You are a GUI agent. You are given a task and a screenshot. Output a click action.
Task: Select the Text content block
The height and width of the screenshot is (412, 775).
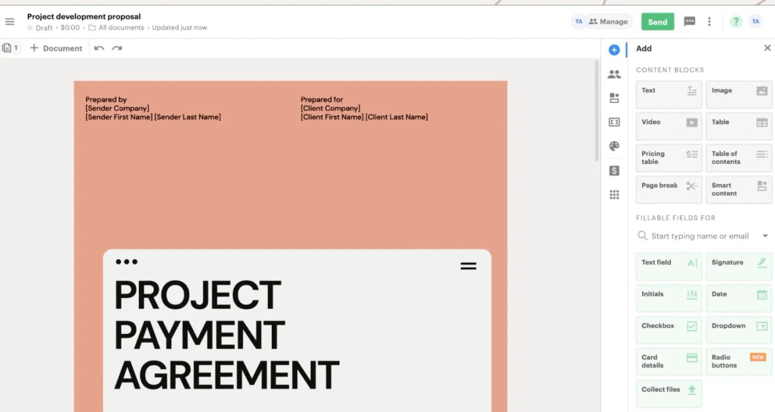668,94
